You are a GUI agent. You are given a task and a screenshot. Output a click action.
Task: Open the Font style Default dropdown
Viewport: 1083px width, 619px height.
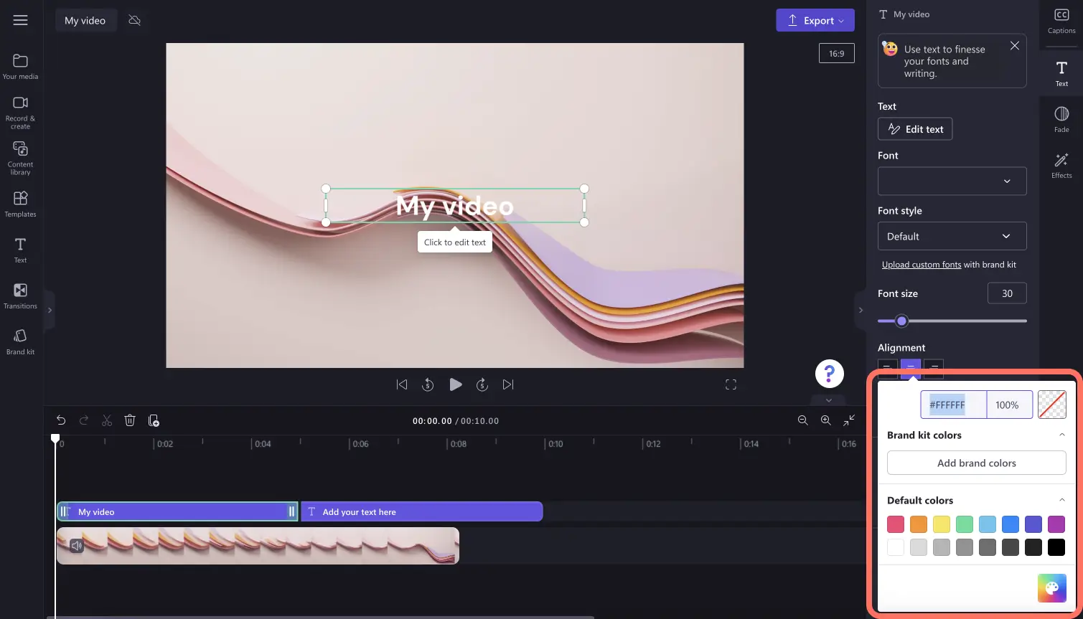click(952, 236)
